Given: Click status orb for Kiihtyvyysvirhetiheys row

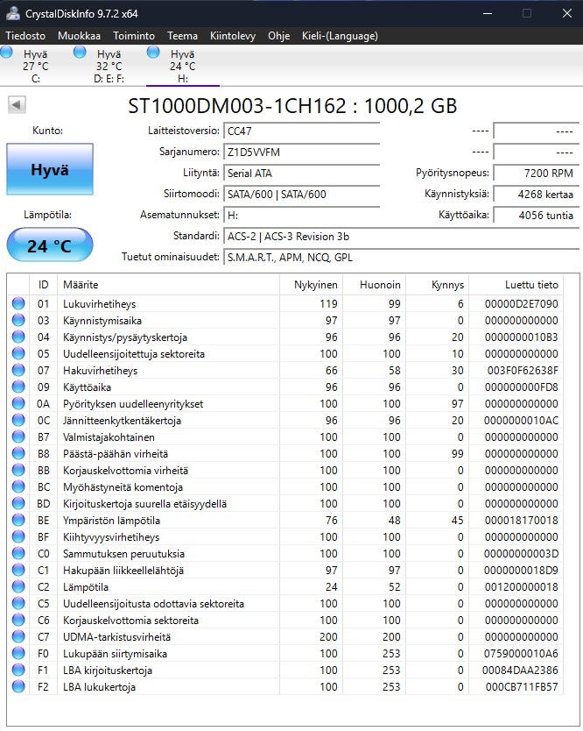Looking at the screenshot, I should point(18,536).
